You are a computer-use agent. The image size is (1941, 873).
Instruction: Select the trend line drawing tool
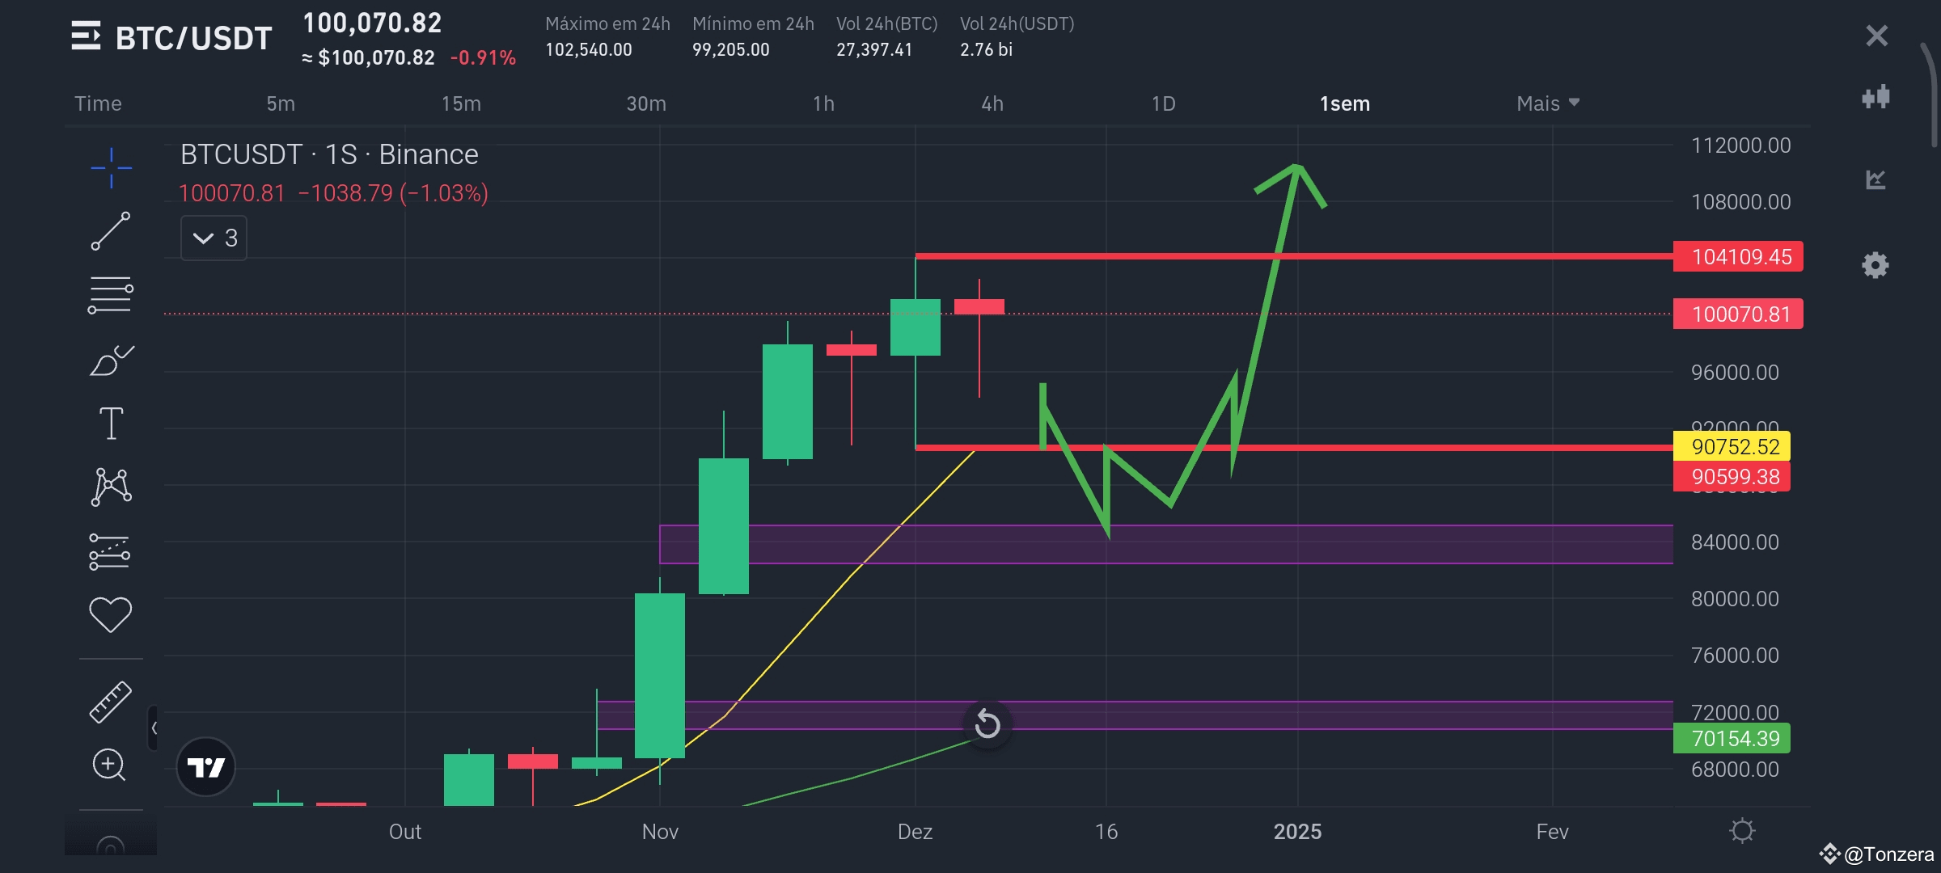(x=111, y=231)
